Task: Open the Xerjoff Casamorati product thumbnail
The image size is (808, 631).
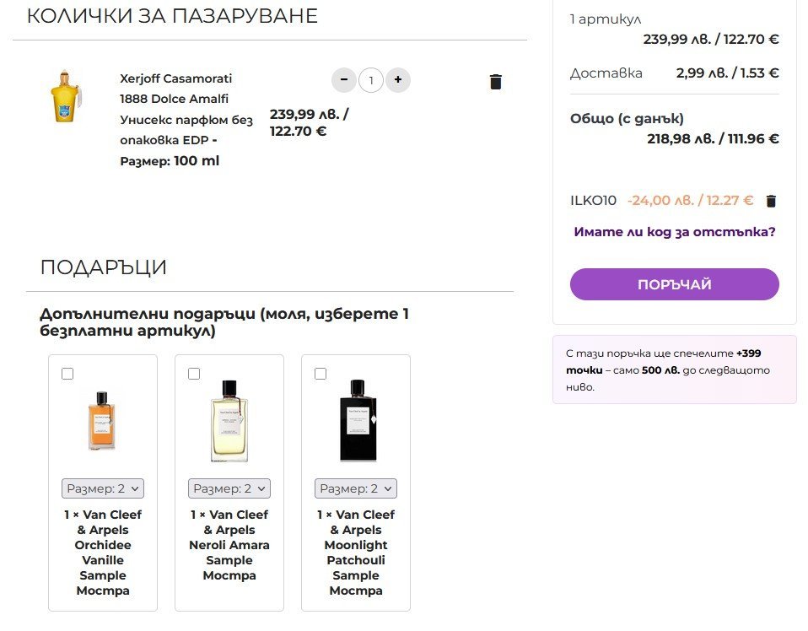Action: (x=64, y=98)
